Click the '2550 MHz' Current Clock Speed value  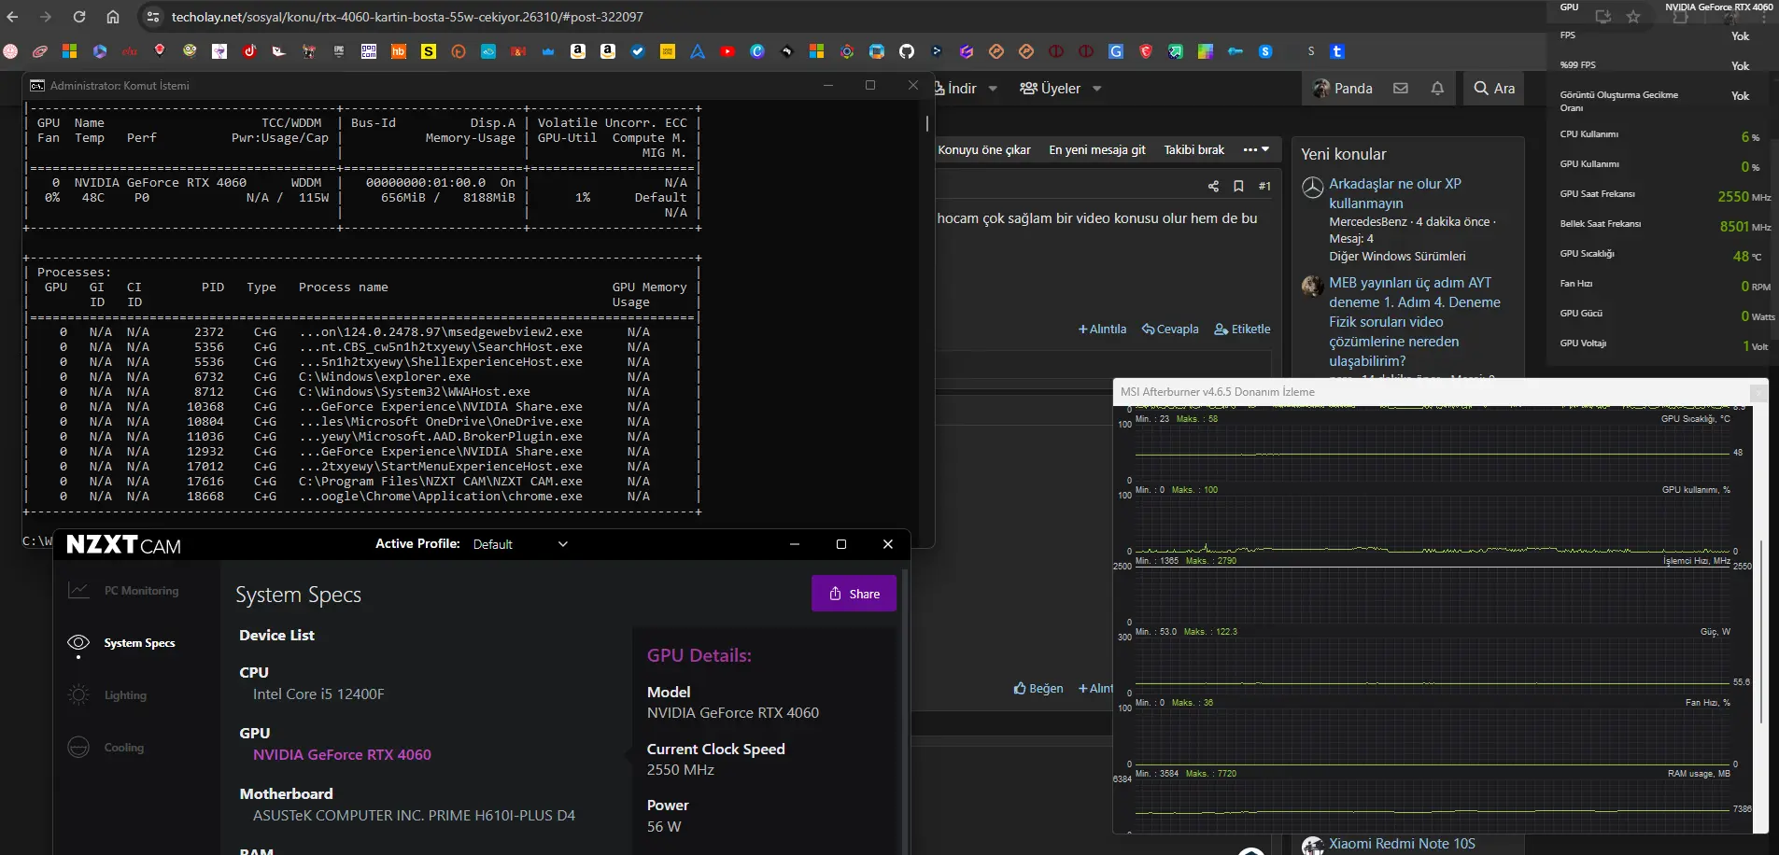point(681,769)
